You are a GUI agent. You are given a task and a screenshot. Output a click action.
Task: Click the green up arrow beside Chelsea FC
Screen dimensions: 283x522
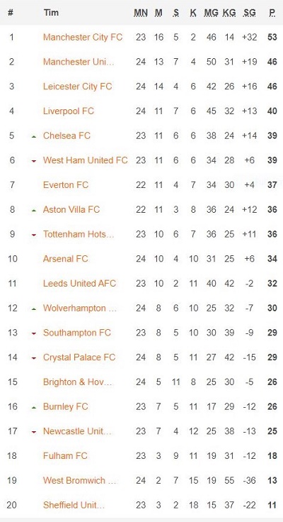[33, 136]
